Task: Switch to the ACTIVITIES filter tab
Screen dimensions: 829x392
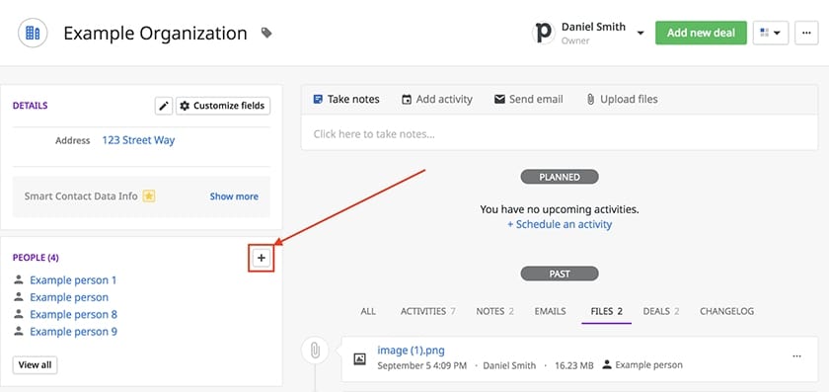Action: click(428, 312)
